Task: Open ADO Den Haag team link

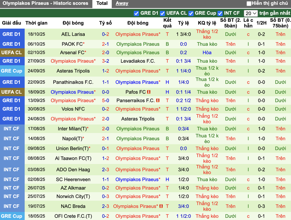Action: click(73, 170)
